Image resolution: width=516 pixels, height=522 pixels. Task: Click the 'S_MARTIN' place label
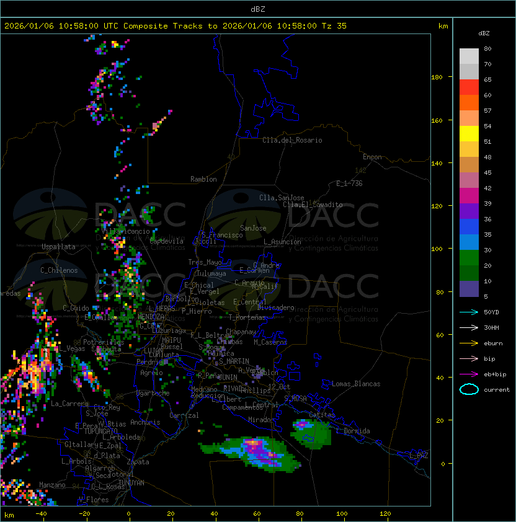pos(234,361)
